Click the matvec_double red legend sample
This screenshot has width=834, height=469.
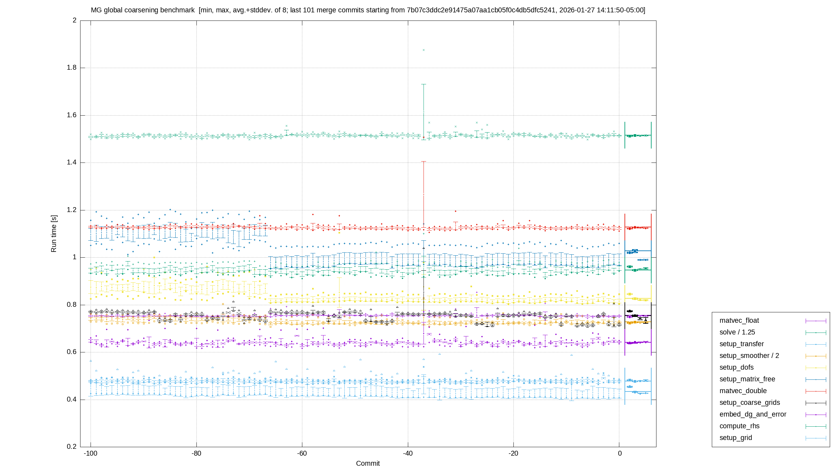816,391
